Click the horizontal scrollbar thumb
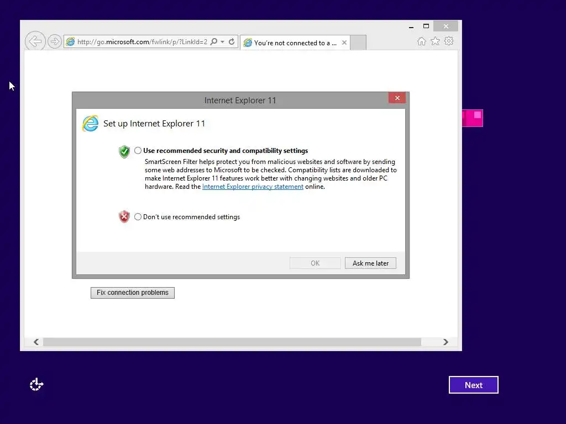This screenshot has height=424, width=566. coord(232,342)
